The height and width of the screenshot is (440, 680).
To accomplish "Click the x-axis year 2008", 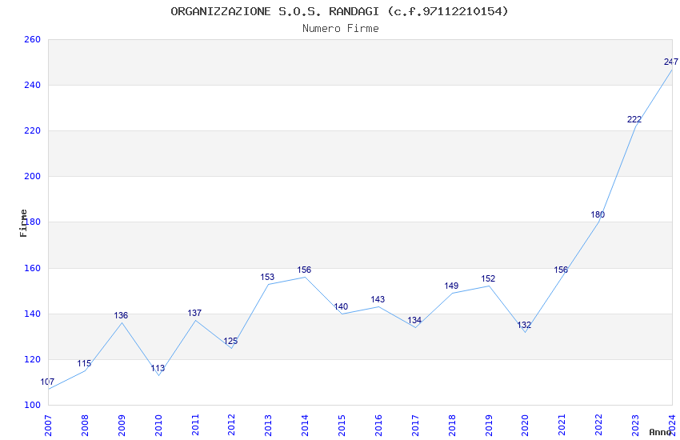I will 85,425.
